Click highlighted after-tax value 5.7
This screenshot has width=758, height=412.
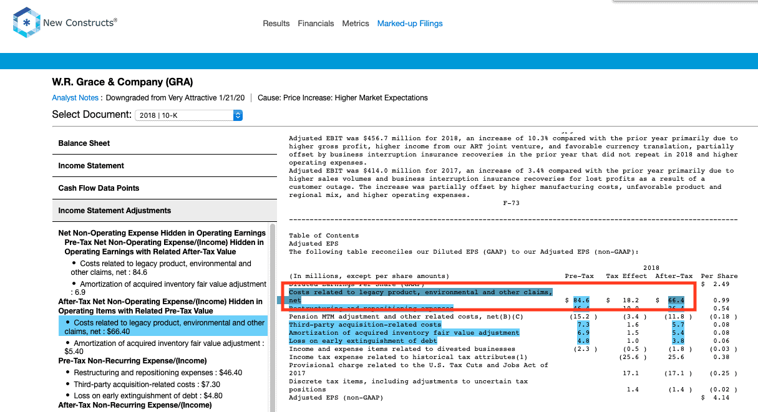[x=678, y=325]
